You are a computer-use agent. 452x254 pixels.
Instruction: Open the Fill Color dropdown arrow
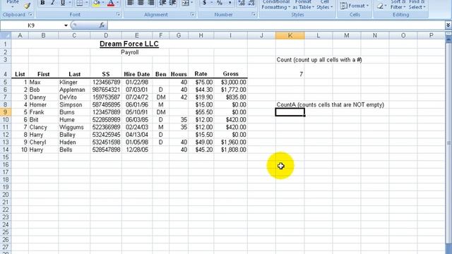tap(103, 3)
